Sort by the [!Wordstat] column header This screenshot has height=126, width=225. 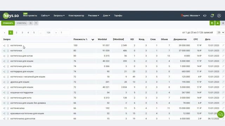pyautogui.click(x=118, y=39)
